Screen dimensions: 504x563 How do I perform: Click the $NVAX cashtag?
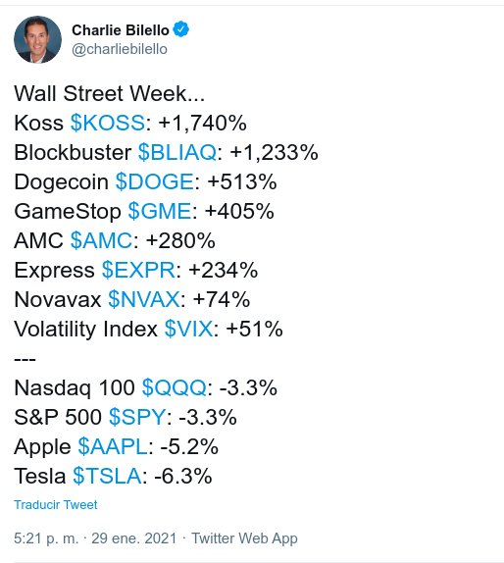point(144,299)
